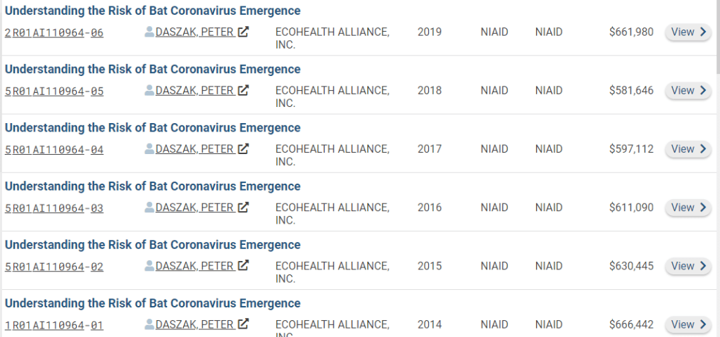View details for the $661,980 award
This screenshot has height=337, width=720.
pos(688,32)
